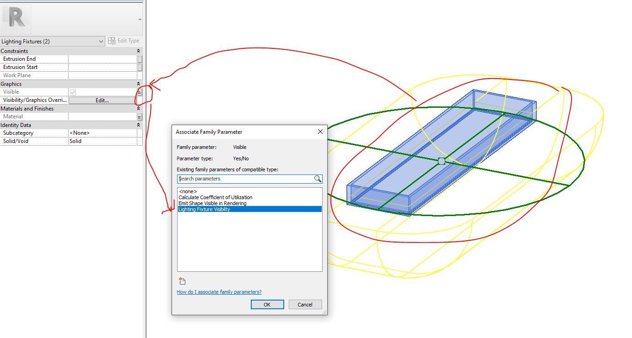Click the Revit family type preview thumbnail
The image size is (632, 338).
point(16,19)
